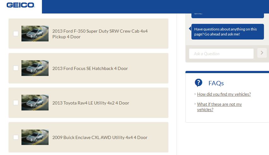
Task: Click the 2013 Ford Focus SE Hatchback label
Action: 90,68
